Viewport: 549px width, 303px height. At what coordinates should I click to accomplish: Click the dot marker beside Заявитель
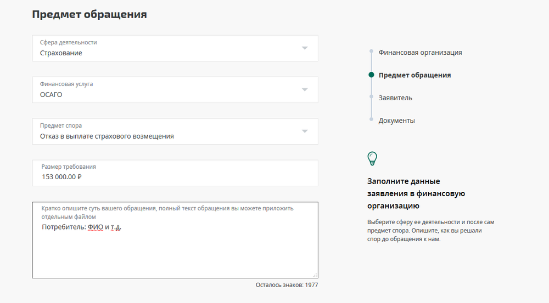click(372, 98)
